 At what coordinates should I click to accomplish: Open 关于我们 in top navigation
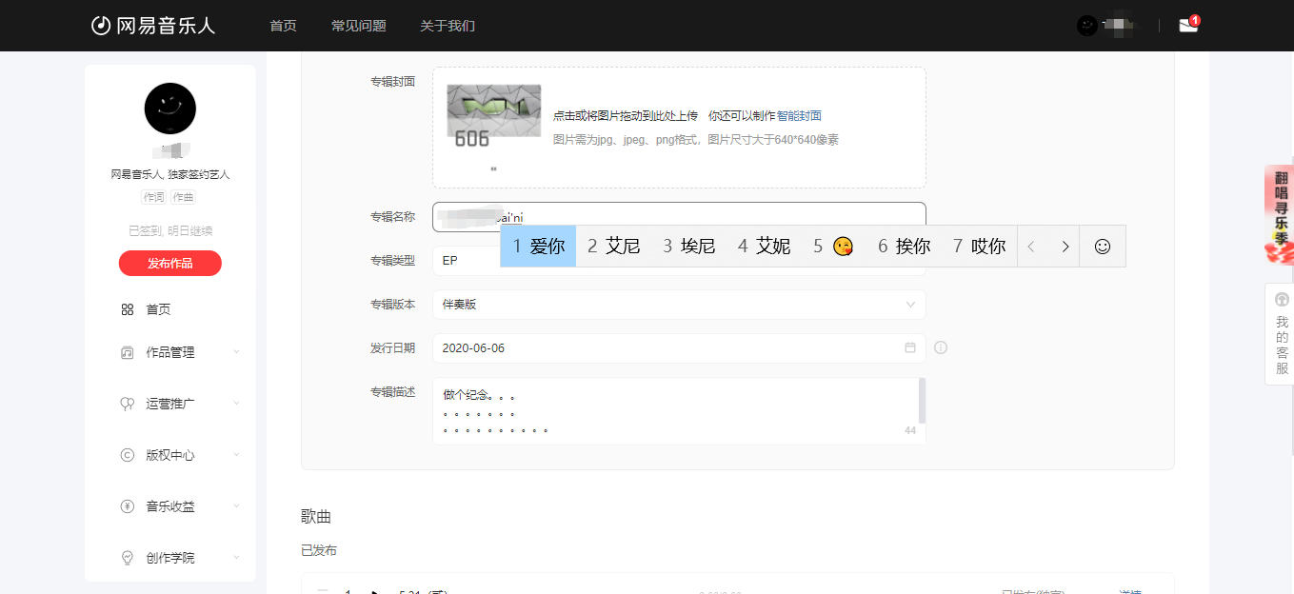447,26
